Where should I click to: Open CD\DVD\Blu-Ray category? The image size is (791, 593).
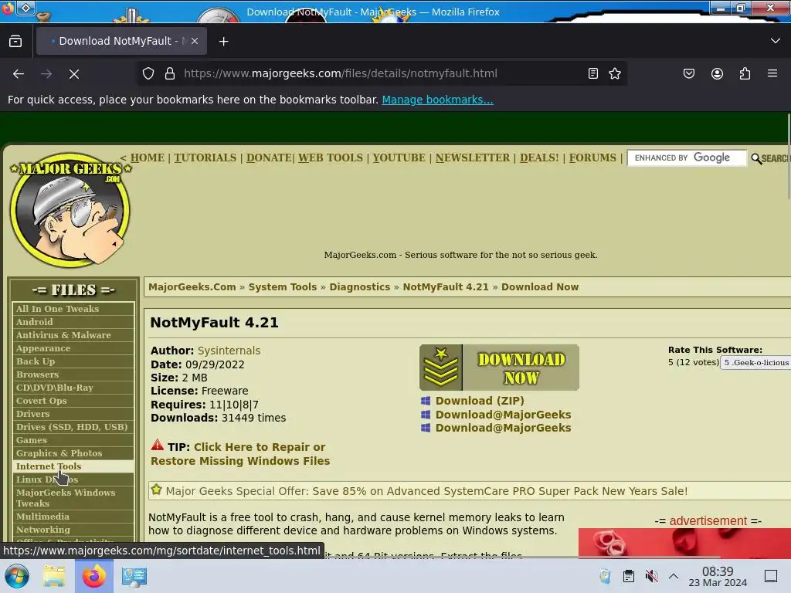point(73,388)
